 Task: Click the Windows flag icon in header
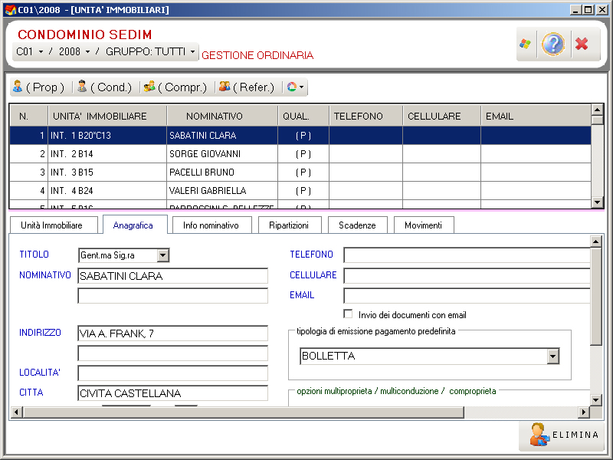point(526,44)
